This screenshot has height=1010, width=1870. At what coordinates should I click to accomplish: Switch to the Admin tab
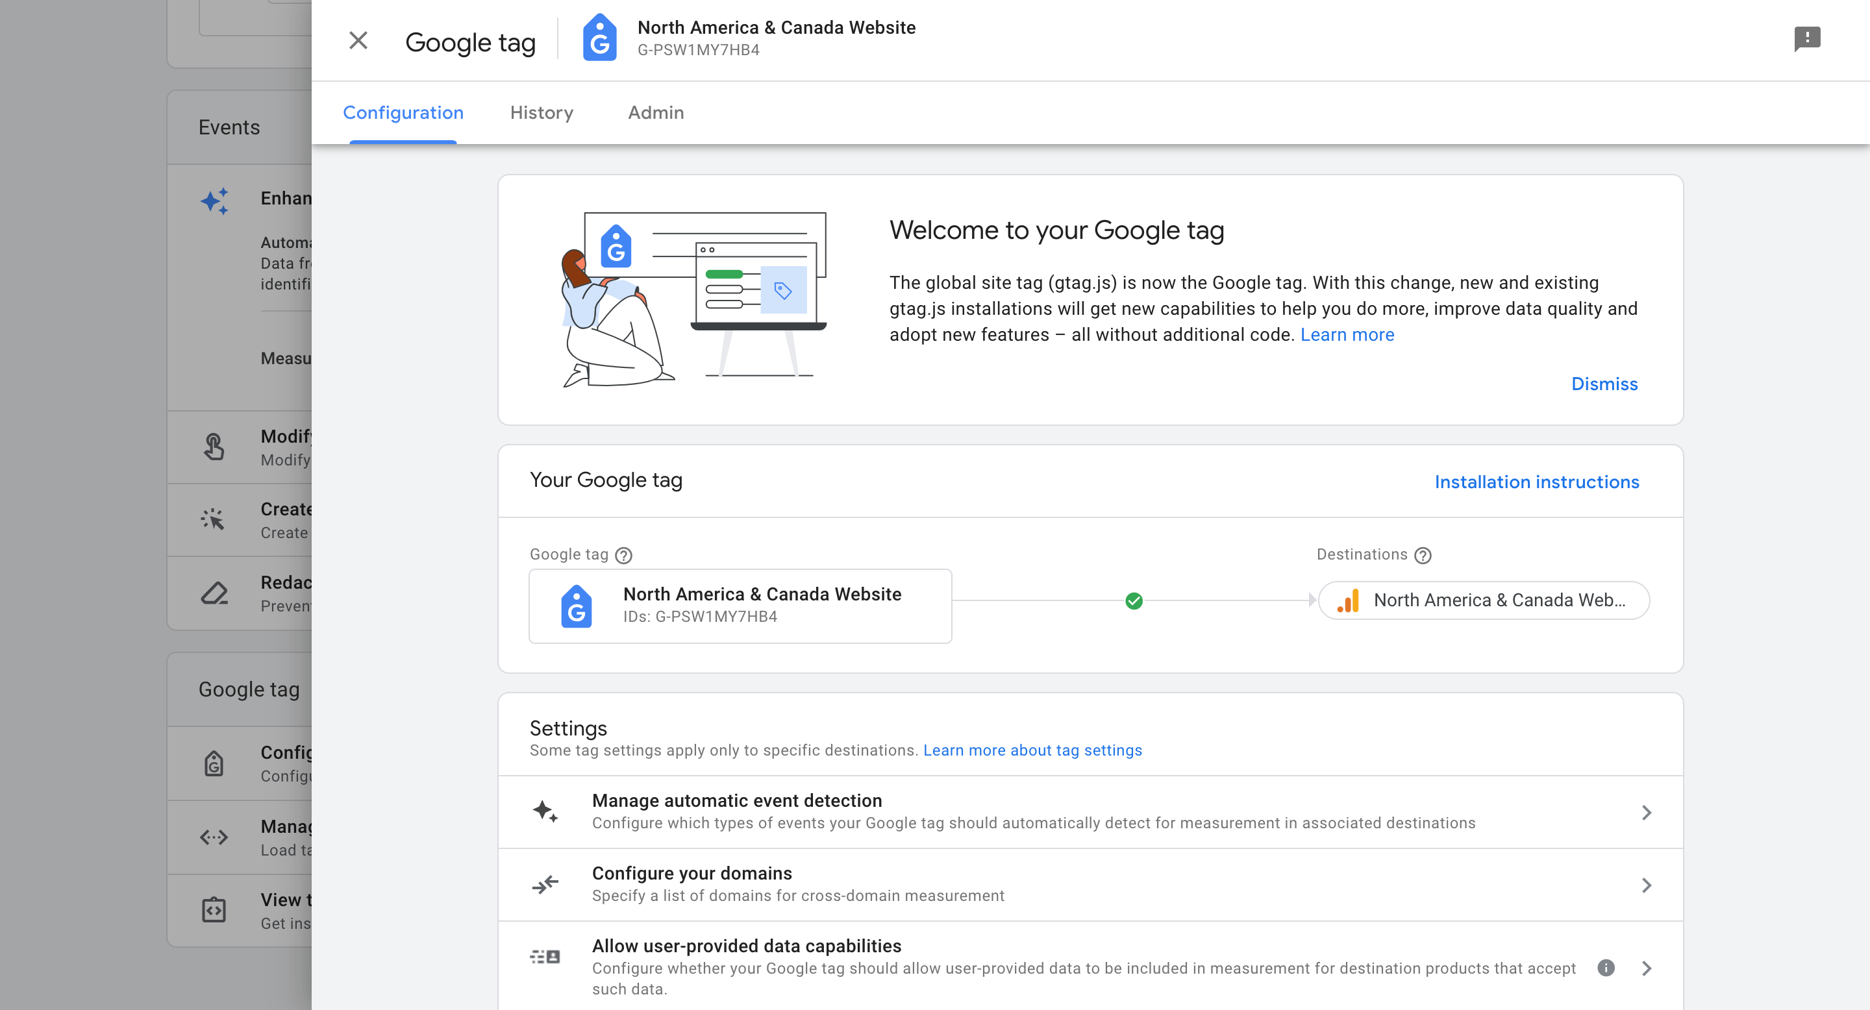pyautogui.click(x=656, y=112)
